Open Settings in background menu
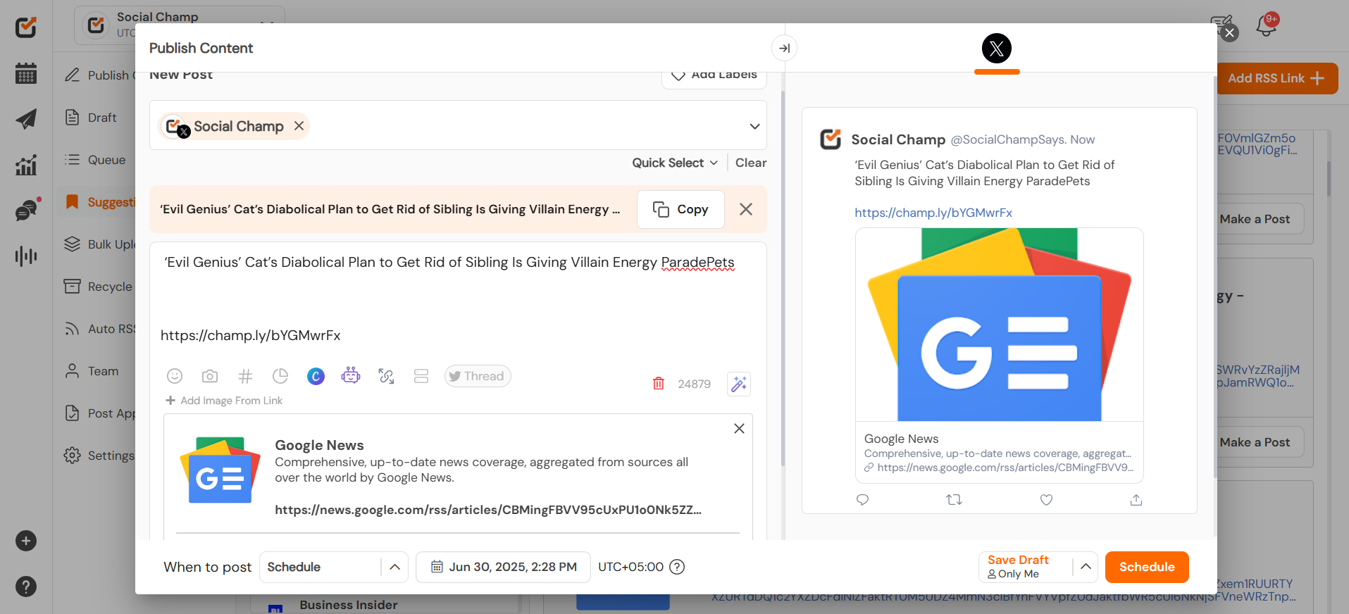Image resolution: width=1349 pixels, height=614 pixels. pos(99,456)
